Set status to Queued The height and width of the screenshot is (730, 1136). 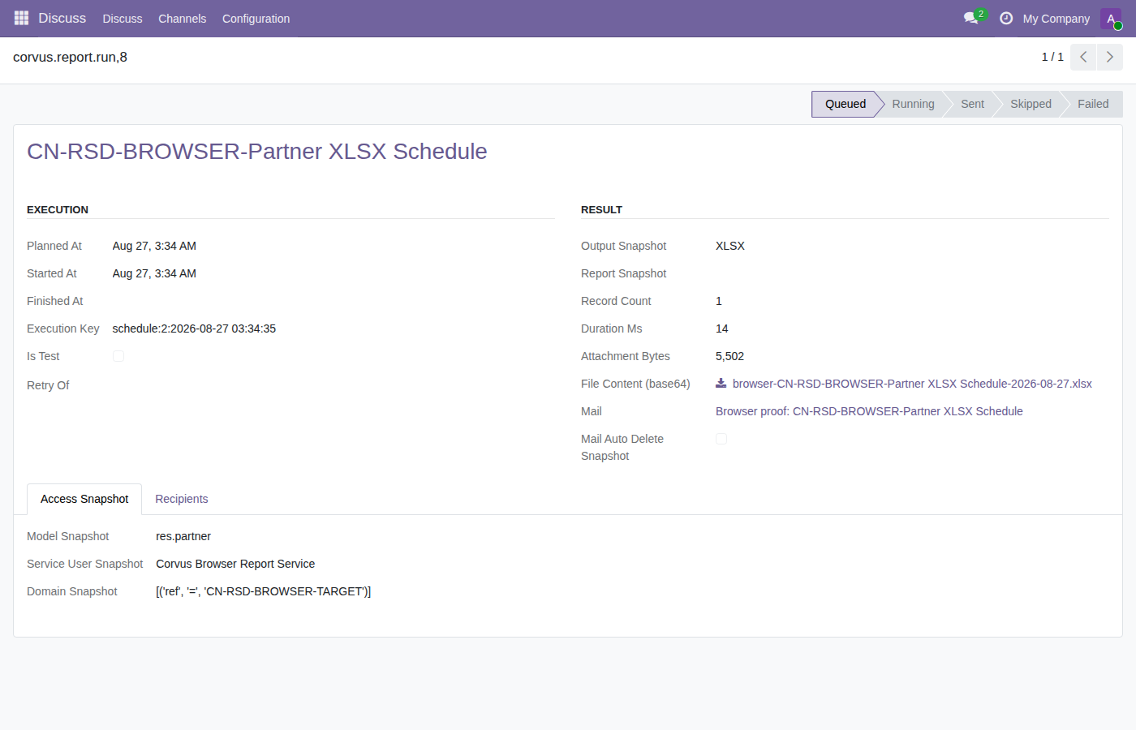pos(846,104)
